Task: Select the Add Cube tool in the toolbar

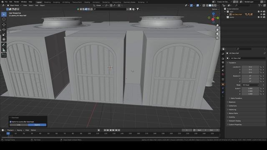Action: 4,55
